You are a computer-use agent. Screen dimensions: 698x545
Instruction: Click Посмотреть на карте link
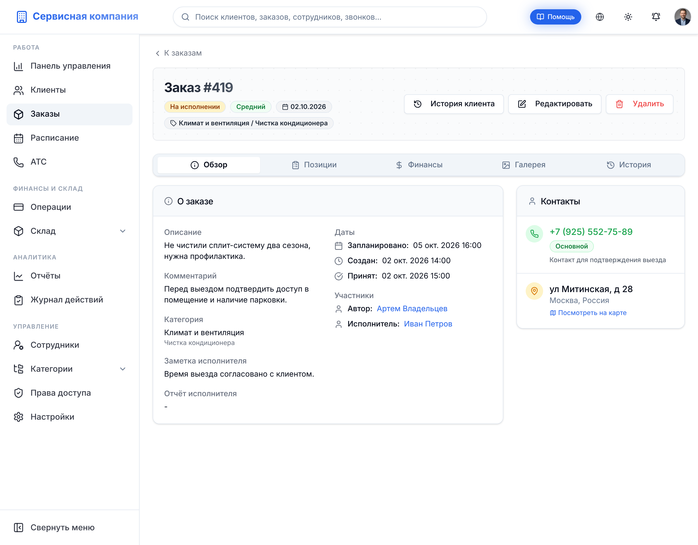[x=588, y=313]
